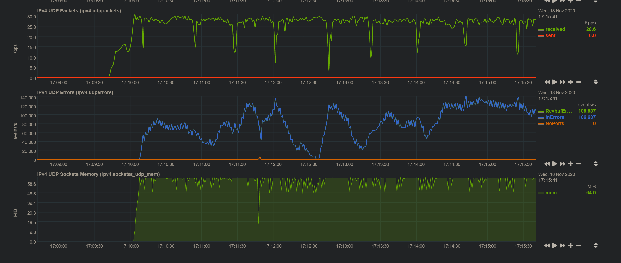
Task: Select the received legend entry
Action: click(x=555, y=29)
